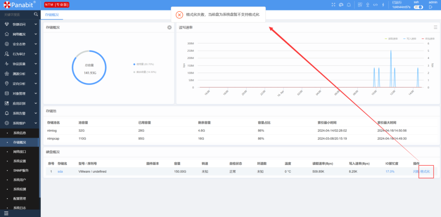Click the grid icon beside 应用识别
The height and width of the screenshot is (217, 441).
pos(7,103)
